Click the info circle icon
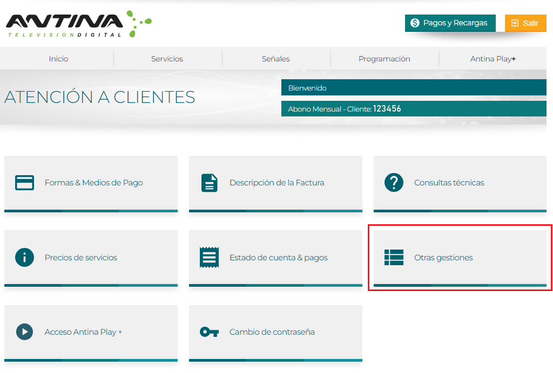 (x=24, y=258)
